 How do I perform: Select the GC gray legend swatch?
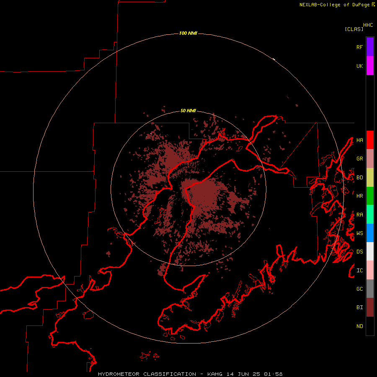pyautogui.click(x=370, y=289)
